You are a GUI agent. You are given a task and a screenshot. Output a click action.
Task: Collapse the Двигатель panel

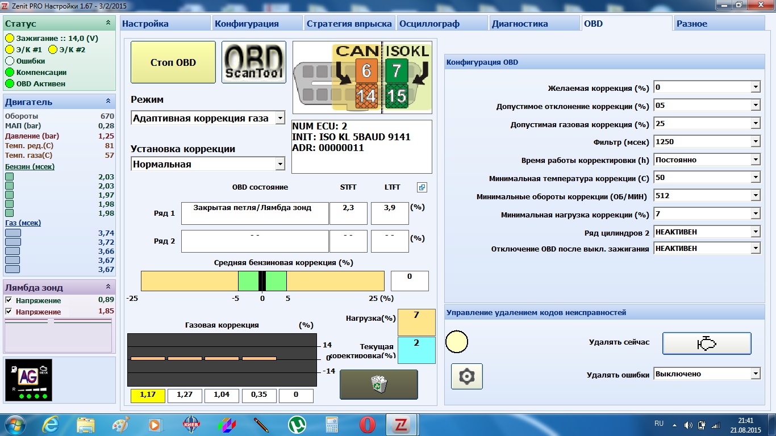[108, 102]
